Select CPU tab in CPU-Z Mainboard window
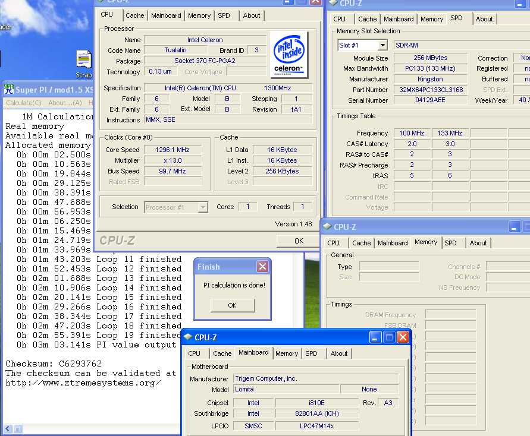The height and width of the screenshot is (436, 530). coord(194,353)
